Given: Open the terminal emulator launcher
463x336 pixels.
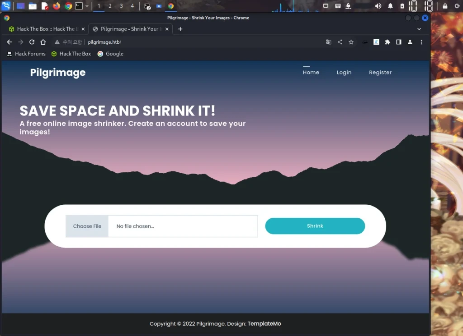Looking at the screenshot, I should 79,6.
